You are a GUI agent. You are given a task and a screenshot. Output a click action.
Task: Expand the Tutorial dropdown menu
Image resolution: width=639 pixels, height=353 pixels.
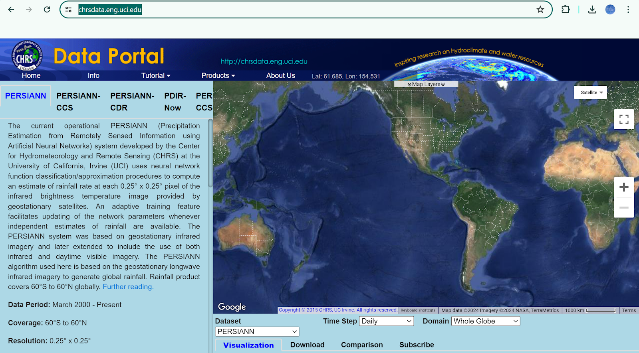[x=156, y=75]
